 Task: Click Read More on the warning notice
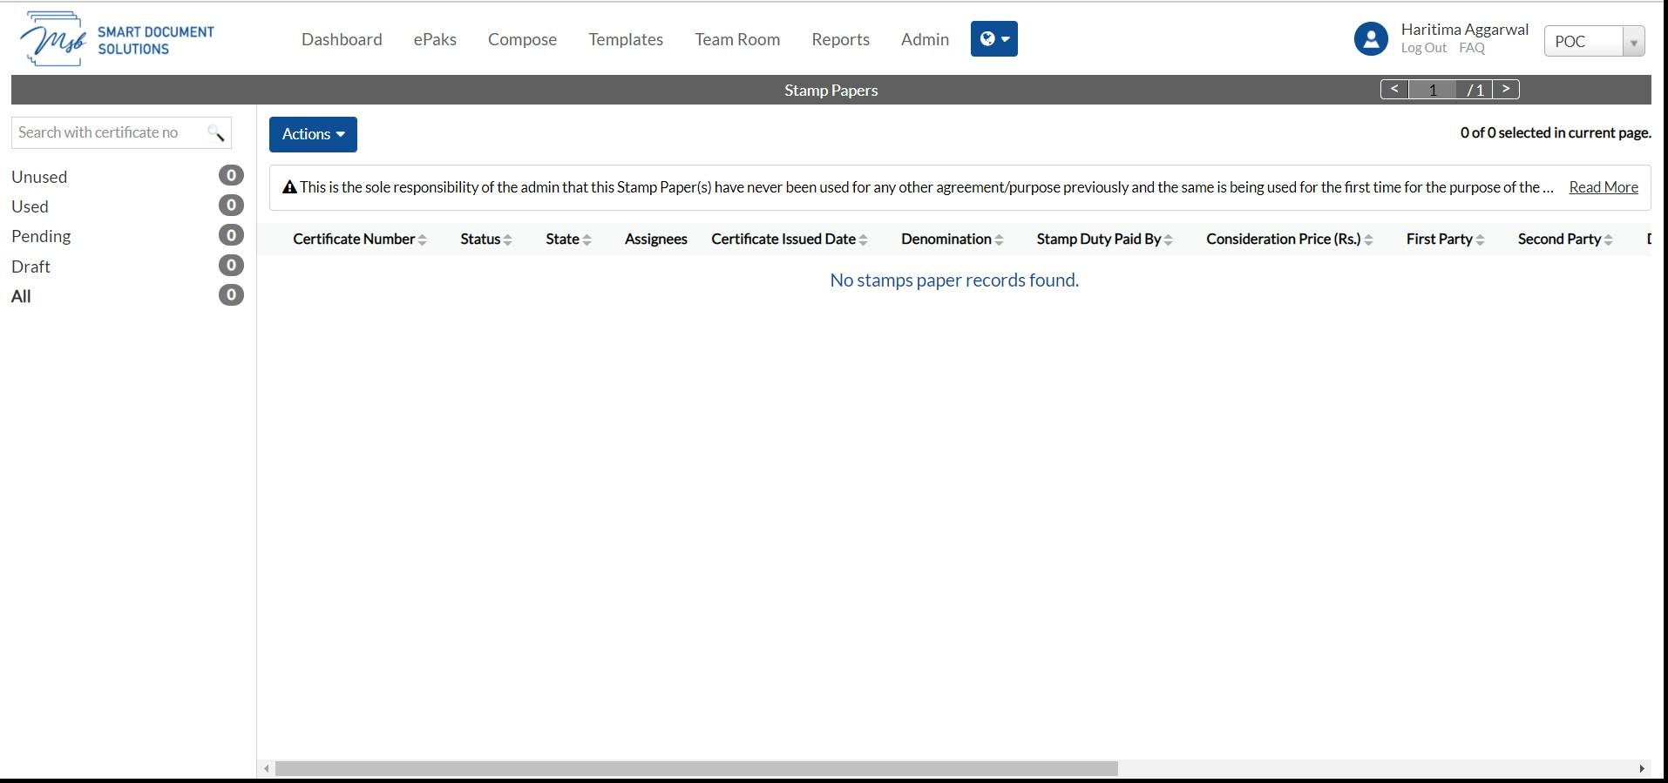(1604, 187)
